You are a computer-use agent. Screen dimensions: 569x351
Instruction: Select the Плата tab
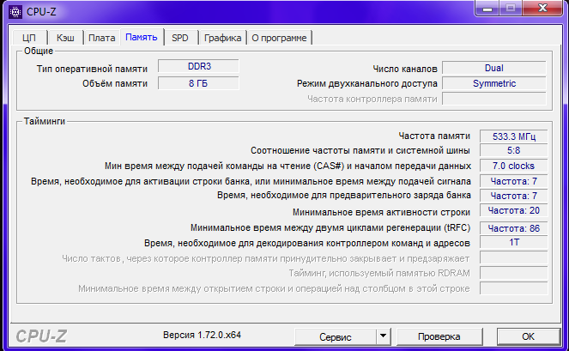[x=102, y=38]
